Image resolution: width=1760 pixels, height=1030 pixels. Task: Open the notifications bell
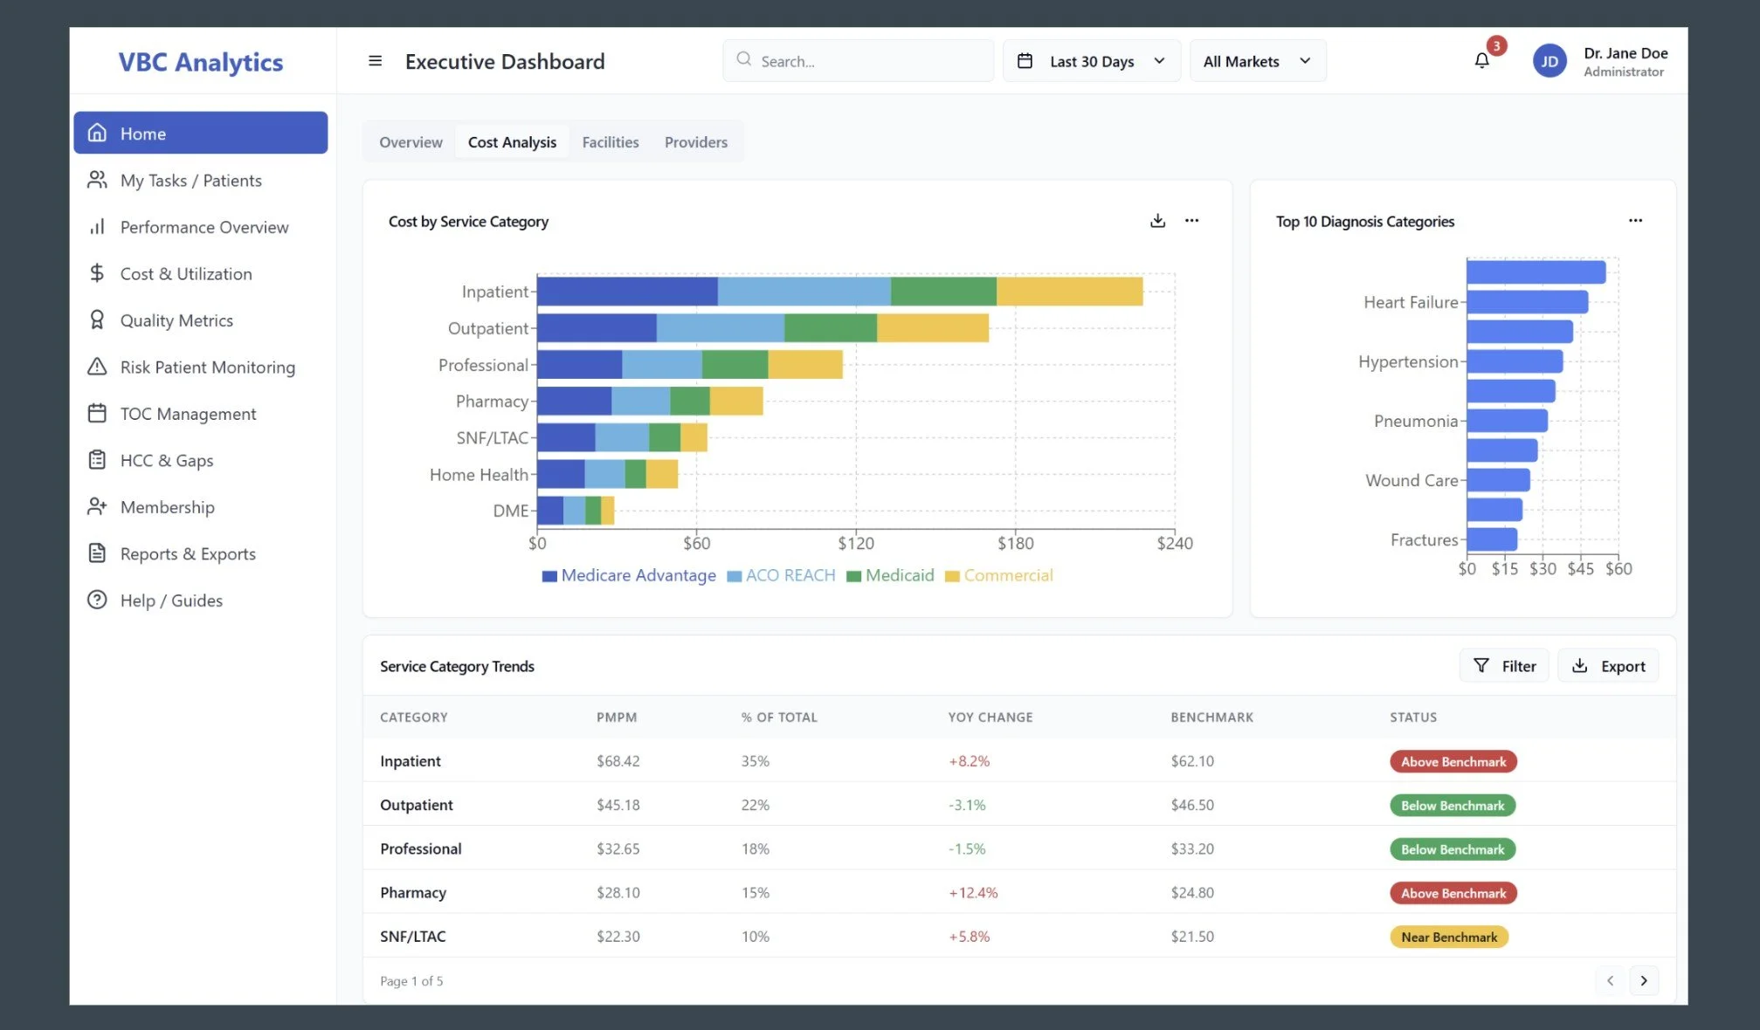(1481, 60)
